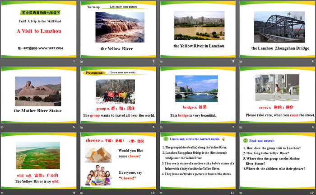Select the Yellow River in Lanzhou slide
The width and height of the screenshot is (316, 195).
point(198,29)
